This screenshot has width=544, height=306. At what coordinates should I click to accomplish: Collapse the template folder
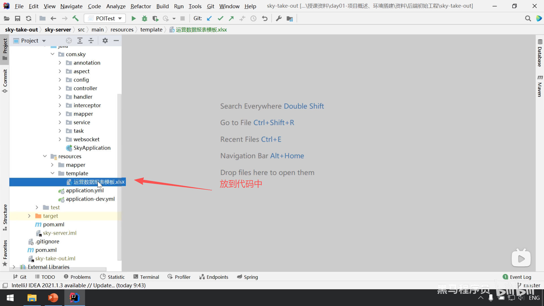click(52, 173)
